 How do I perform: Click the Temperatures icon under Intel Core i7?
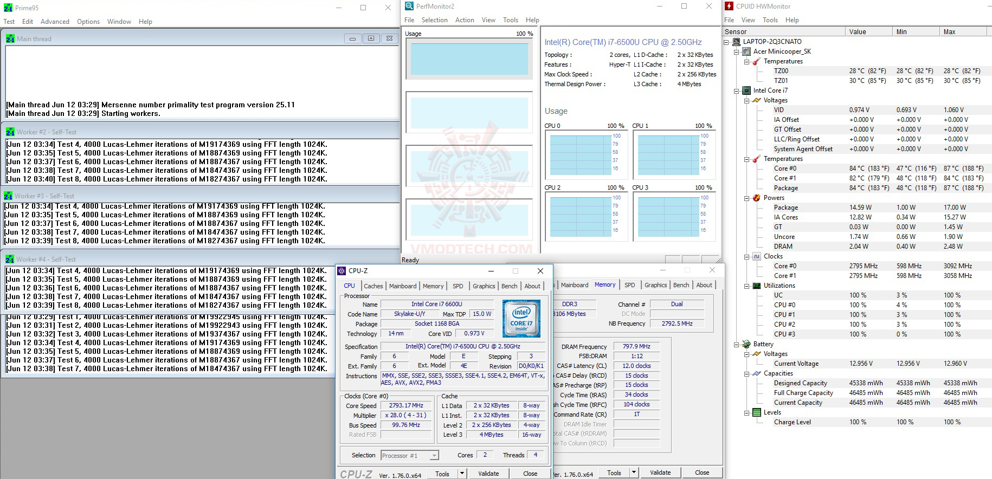(757, 159)
